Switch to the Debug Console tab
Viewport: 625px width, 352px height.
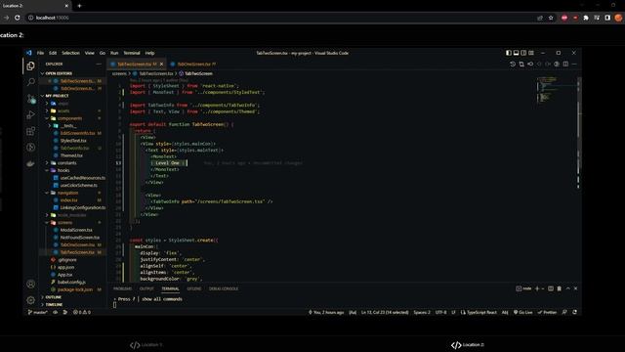tap(224, 288)
